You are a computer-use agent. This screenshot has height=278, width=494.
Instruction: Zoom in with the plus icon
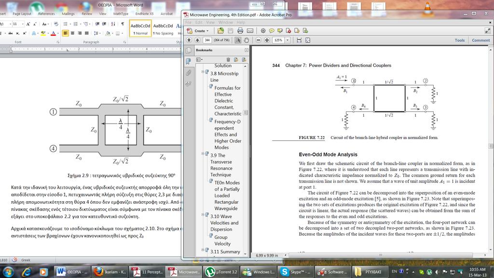tap(267, 40)
